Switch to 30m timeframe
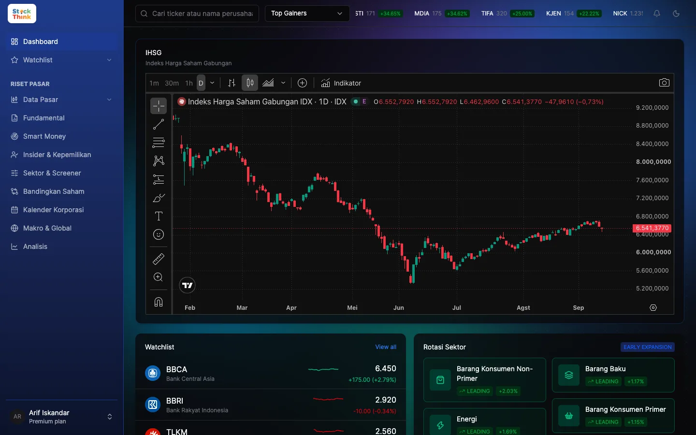Viewport: 696px width, 435px height. tap(172, 83)
